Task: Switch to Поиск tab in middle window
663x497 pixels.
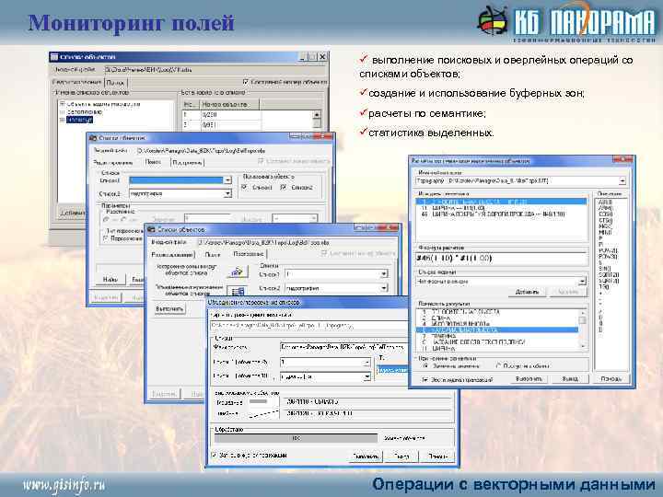Action: (x=153, y=162)
